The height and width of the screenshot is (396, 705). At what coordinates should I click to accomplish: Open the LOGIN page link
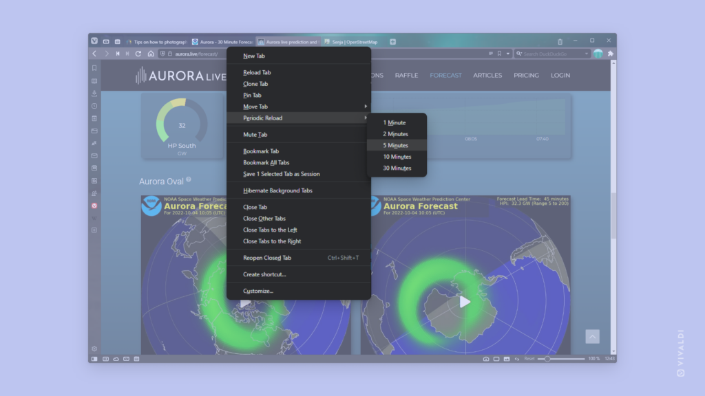pyautogui.click(x=560, y=76)
